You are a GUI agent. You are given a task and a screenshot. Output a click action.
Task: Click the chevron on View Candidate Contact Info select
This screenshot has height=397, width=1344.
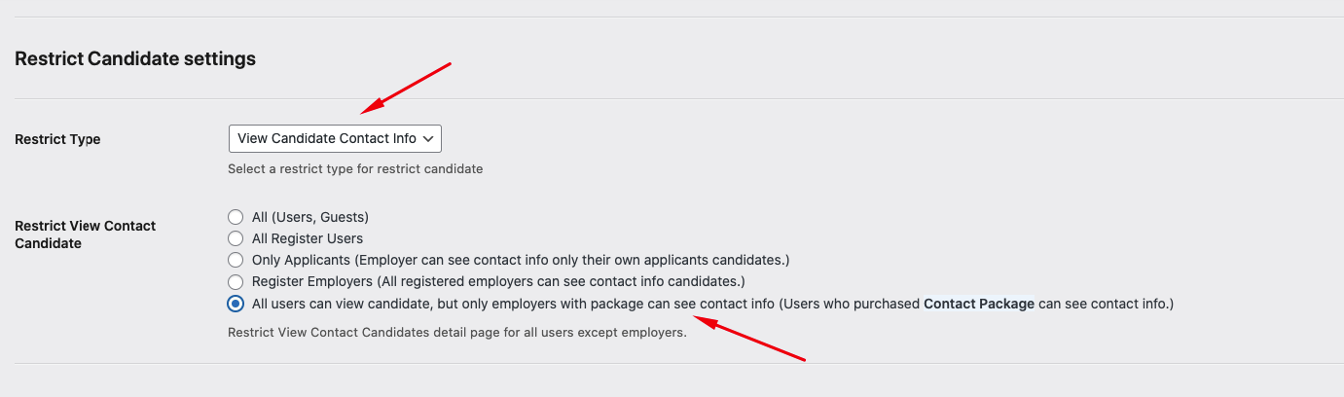(x=428, y=138)
